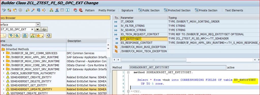Click the Expand All Nodes icon
The width and height of the screenshot is (260, 95).
(11, 35)
